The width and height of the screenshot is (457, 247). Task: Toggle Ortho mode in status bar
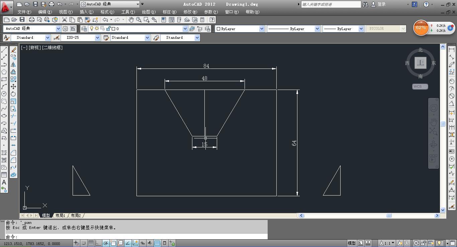coord(98,243)
